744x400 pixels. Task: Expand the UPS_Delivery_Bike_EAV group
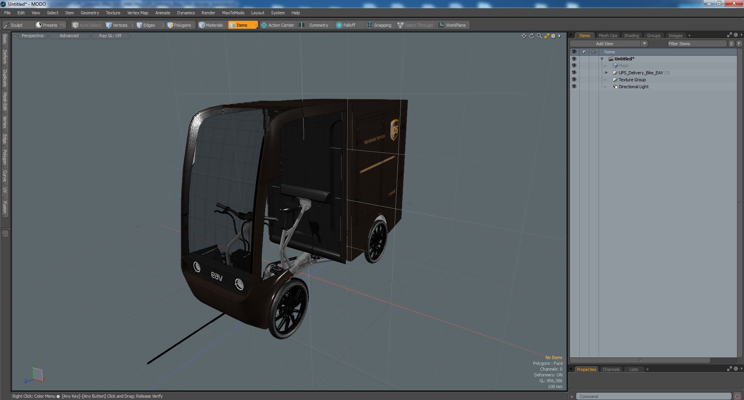[606, 73]
